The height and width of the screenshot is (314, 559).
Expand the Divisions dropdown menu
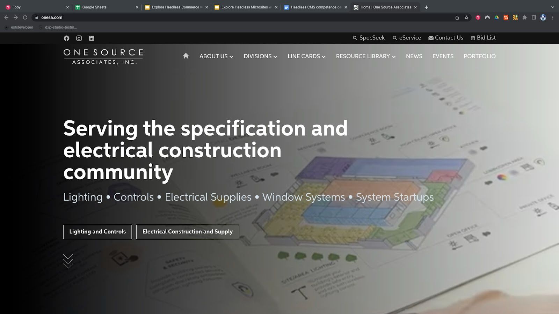pyautogui.click(x=260, y=56)
